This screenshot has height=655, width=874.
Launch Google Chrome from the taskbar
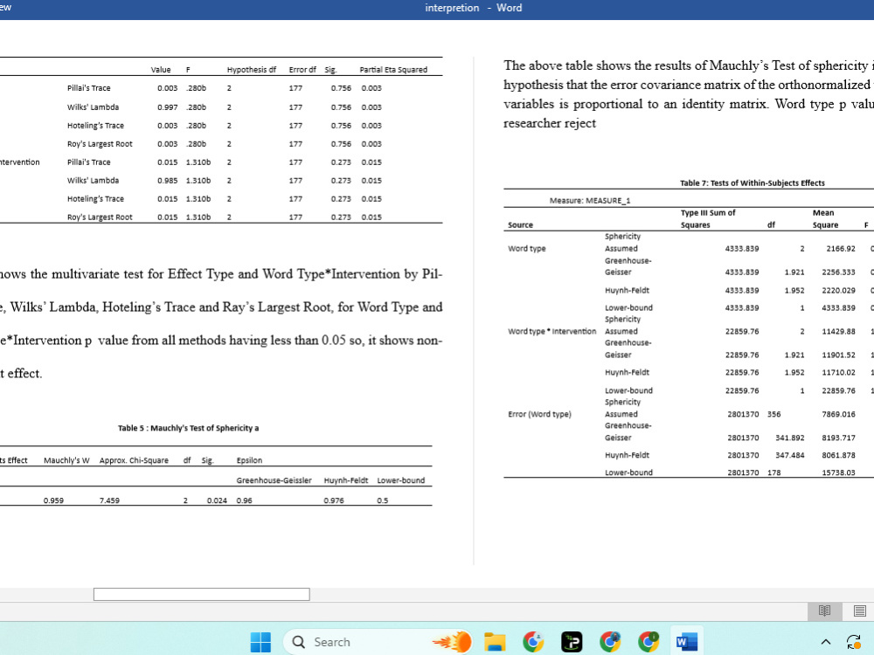click(533, 642)
